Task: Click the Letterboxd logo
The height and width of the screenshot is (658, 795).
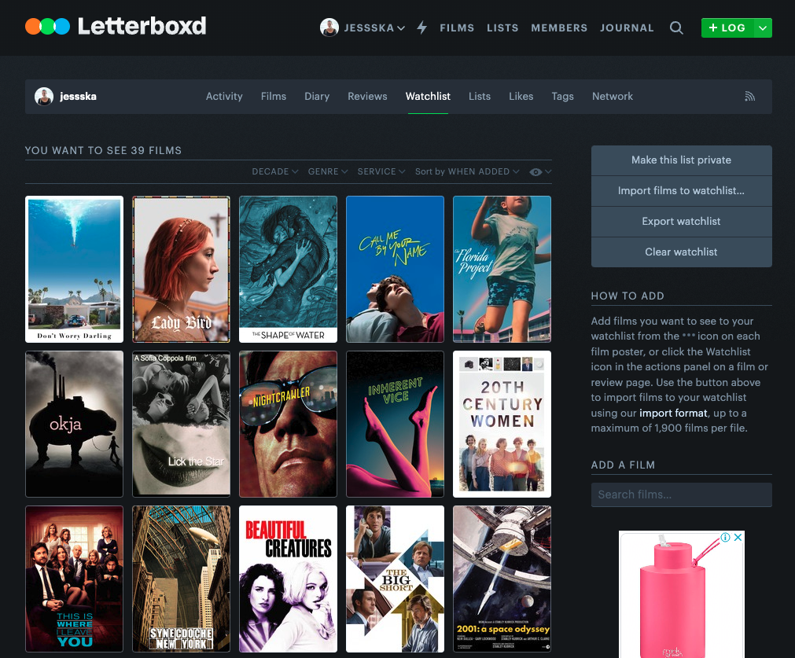Action: tap(116, 25)
